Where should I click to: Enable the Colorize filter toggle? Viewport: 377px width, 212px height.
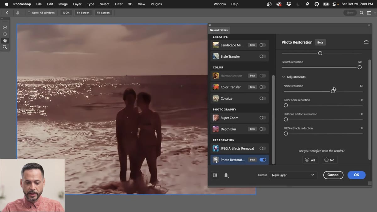(x=263, y=98)
